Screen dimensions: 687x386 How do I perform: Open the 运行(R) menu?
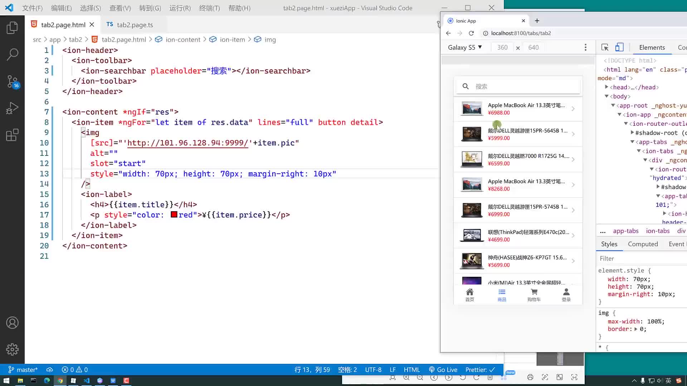[180, 8]
